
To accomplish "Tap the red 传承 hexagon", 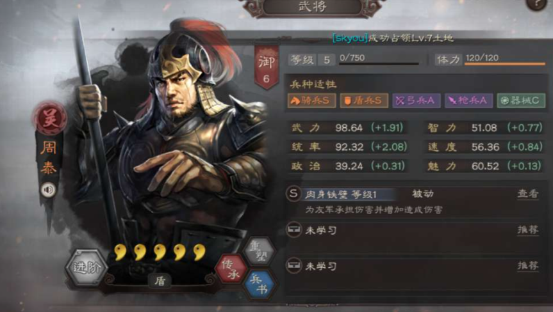I will click(x=231, y=269).
